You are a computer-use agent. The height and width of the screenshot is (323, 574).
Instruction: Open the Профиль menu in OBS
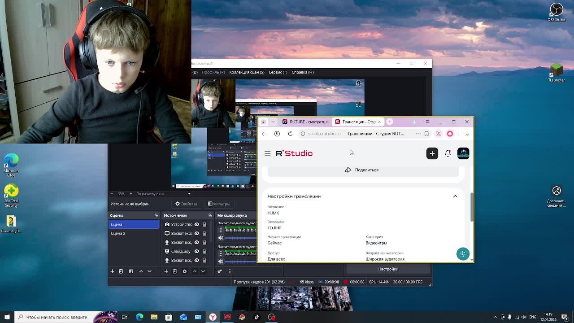point(213,72)
